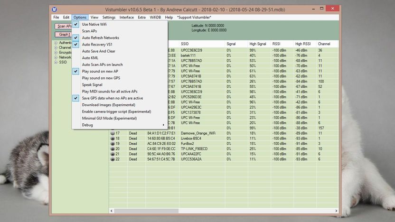The width and height of the screenshot is (395, 222).
Task: Expand the Debug submenu arrow
Action: [163, 125]
